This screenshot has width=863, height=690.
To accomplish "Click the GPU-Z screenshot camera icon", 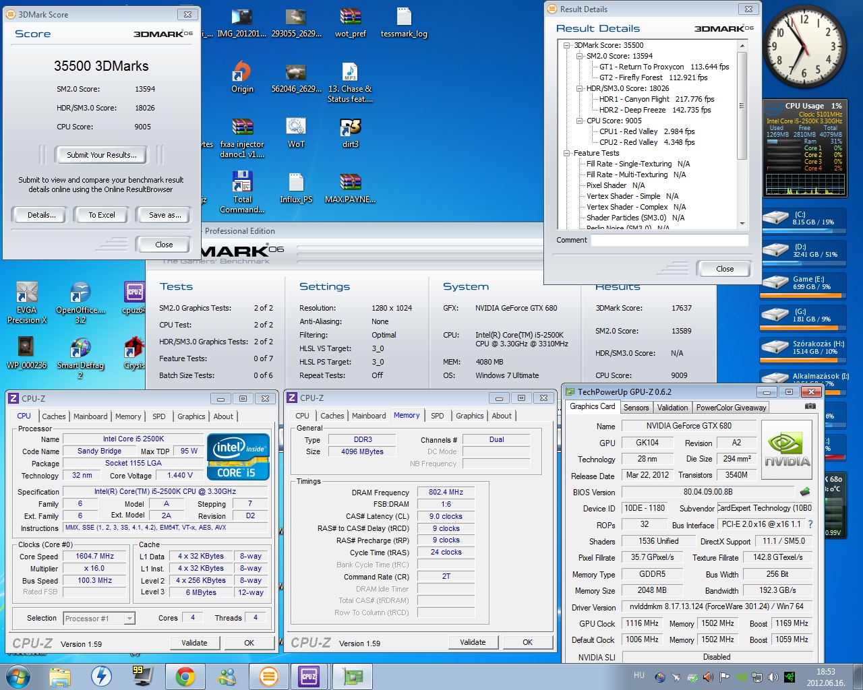I will (x=810, y=406).
